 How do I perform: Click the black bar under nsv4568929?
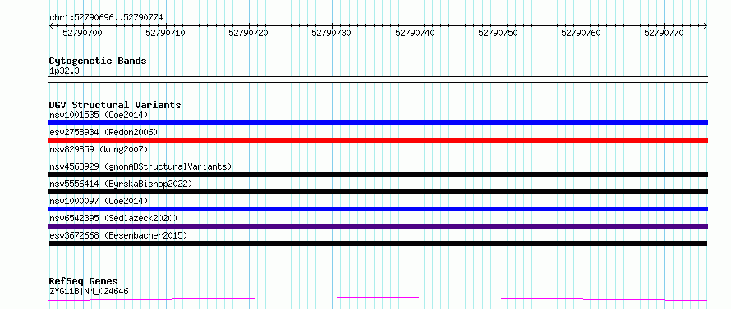(x=378, y=175)
